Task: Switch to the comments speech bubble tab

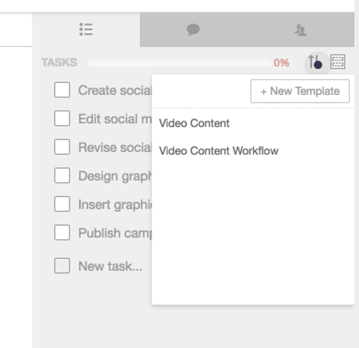Action: pyautogui.click(x=193, y=30)
